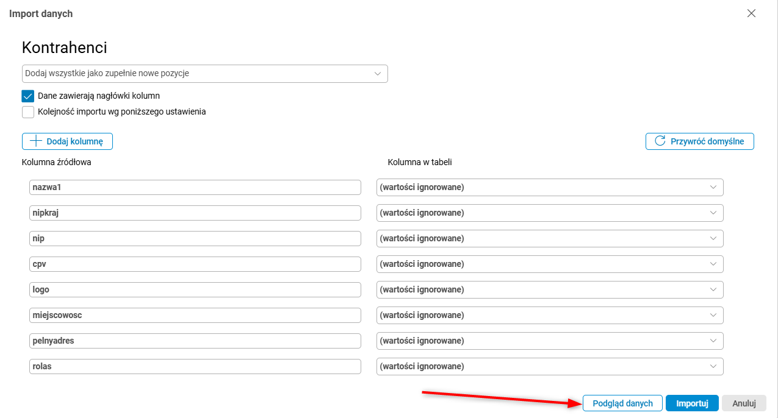Close the Import danych dialog
Viewport: 778px width, 418px height.
coord(751,13)
